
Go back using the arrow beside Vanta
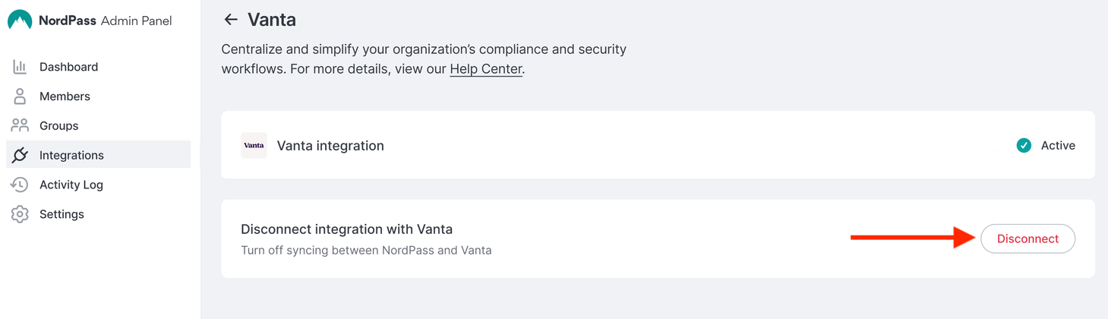click(x=231, y=19)
